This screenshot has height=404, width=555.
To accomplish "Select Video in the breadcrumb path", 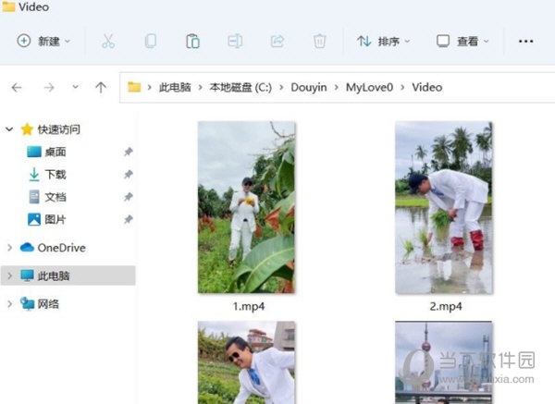I will click(x=426, y=88).
